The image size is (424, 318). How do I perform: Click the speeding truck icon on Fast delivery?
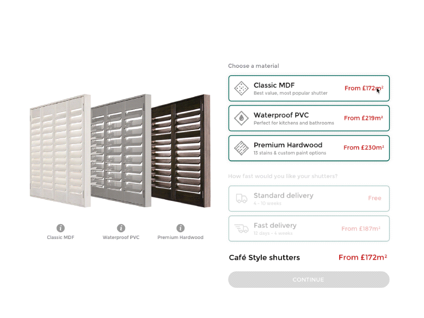coord(242,228)
